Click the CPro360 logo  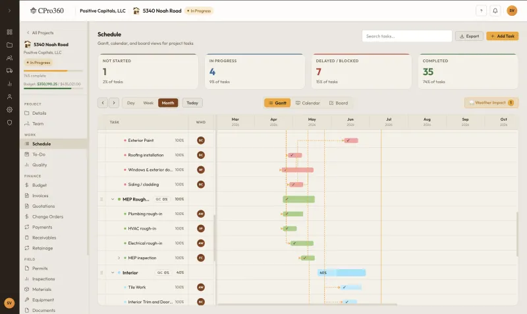[47, 11]
